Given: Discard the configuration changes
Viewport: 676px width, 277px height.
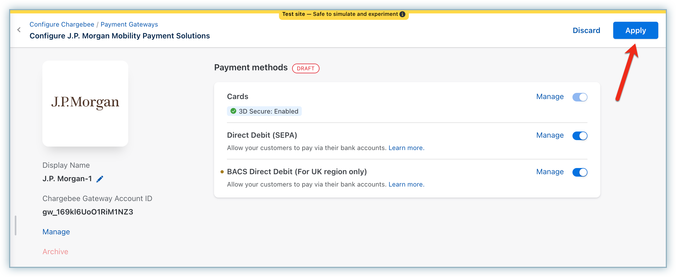Looking at the screenshot, I should (586, 30).
